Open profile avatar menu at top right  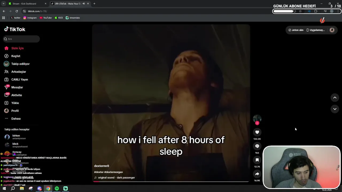pyautogui.click(x=332, y=30)
